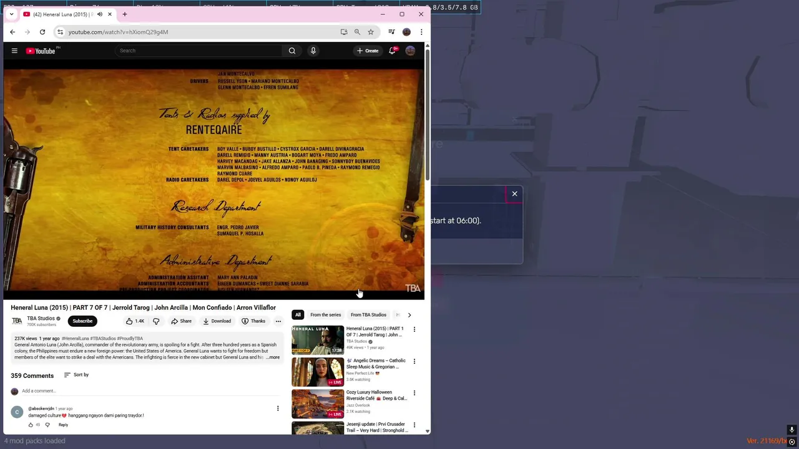Bookmark this page with the star icon
799x449 pixels.
click(371, 32)
